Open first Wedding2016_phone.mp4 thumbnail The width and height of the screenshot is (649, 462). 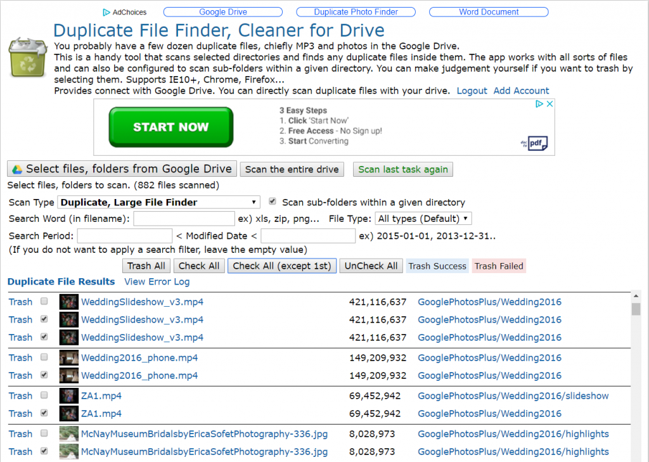[68, 357]
